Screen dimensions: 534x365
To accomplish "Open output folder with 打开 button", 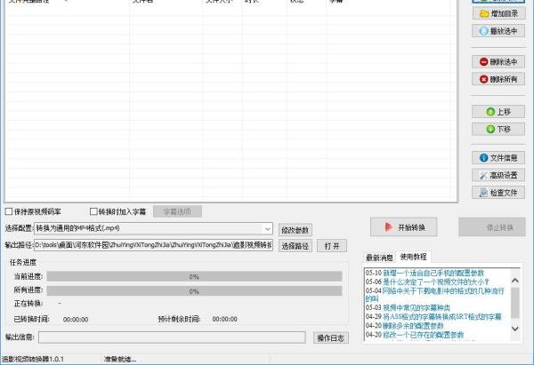I will tap(332, 246).
